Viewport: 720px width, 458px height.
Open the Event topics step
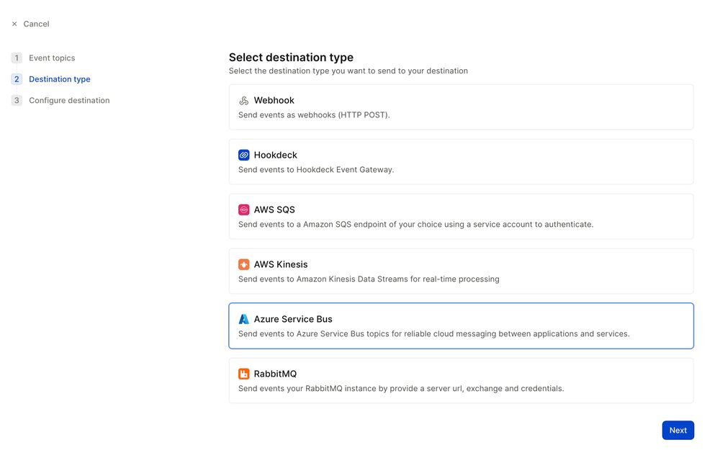pyautogui.click(x=52, y=58)
